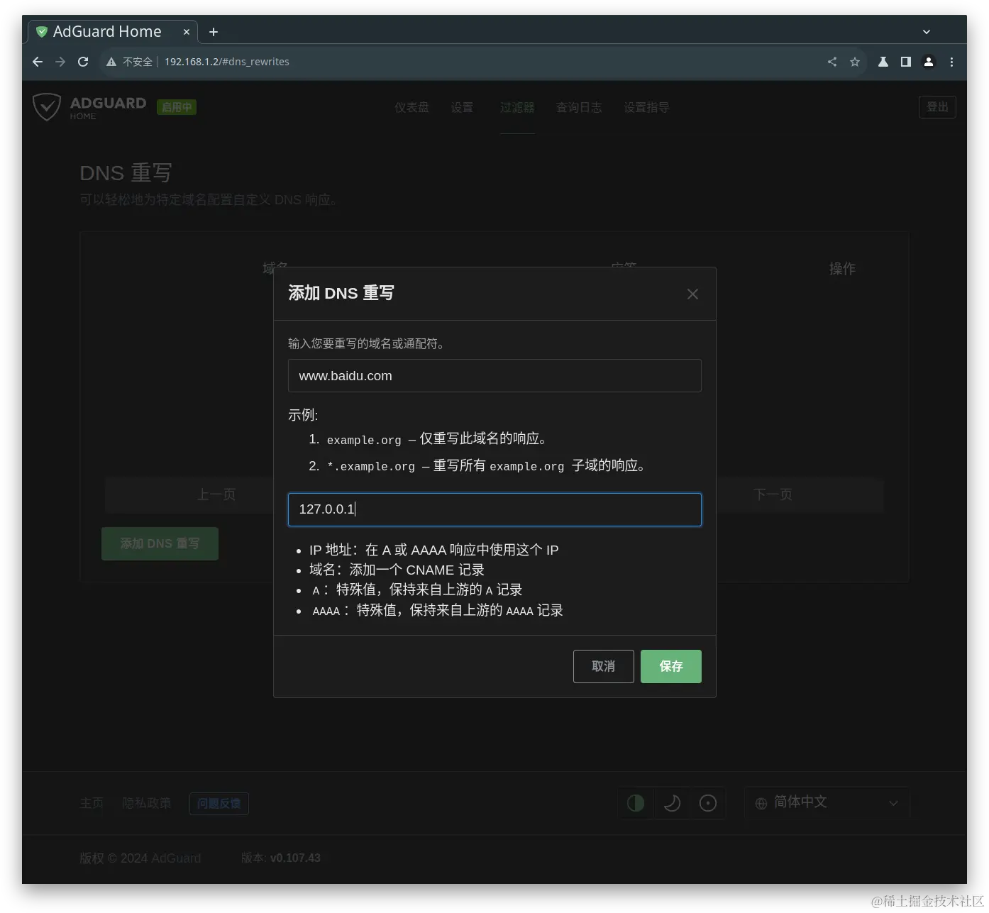Click the AdGuard Home shield logo
Image resolution: width=989 pixels, height=913 pixels.
point(47,107)
